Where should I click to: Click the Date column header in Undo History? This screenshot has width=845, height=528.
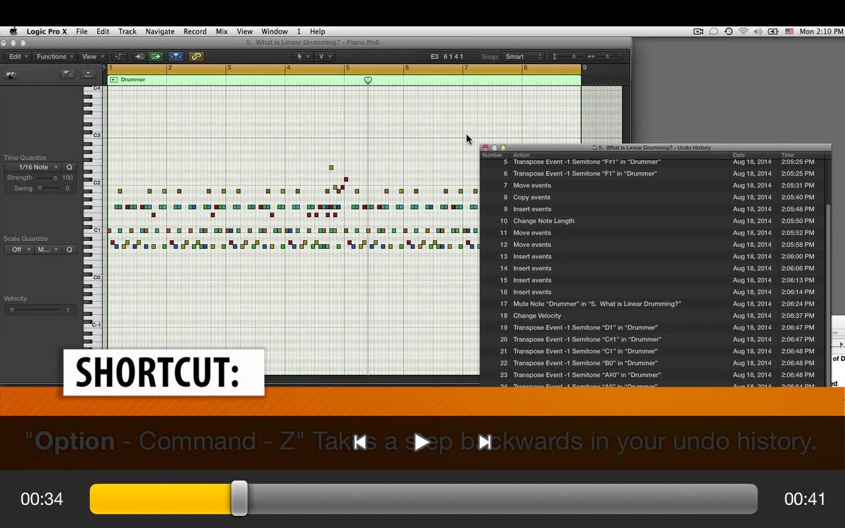(739, 155)
